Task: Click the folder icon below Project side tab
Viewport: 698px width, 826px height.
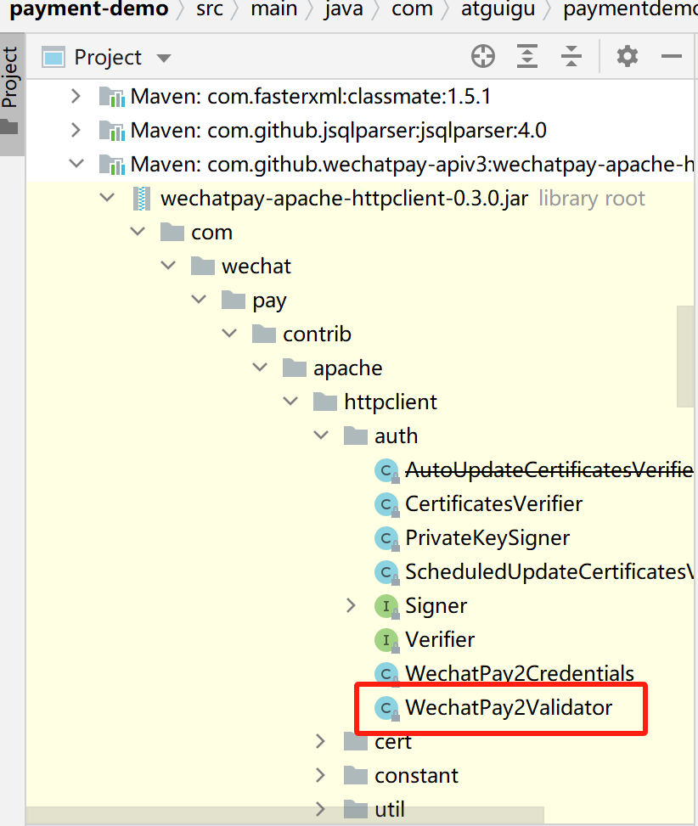Action: tap(9, 126)
